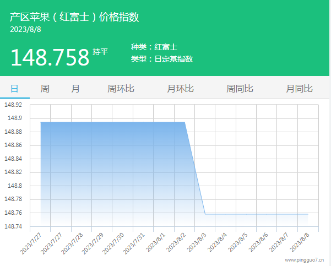Click the 2023/8/3 x-axis date label

(197, 243)
